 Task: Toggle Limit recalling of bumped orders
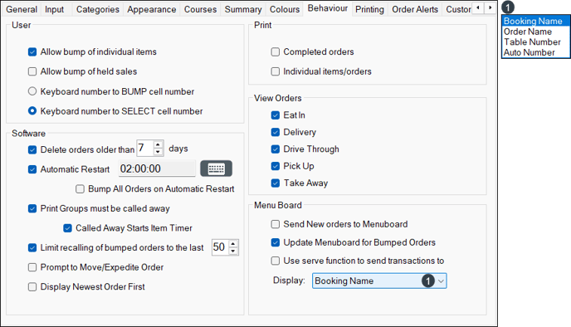(x=32, y=248)
